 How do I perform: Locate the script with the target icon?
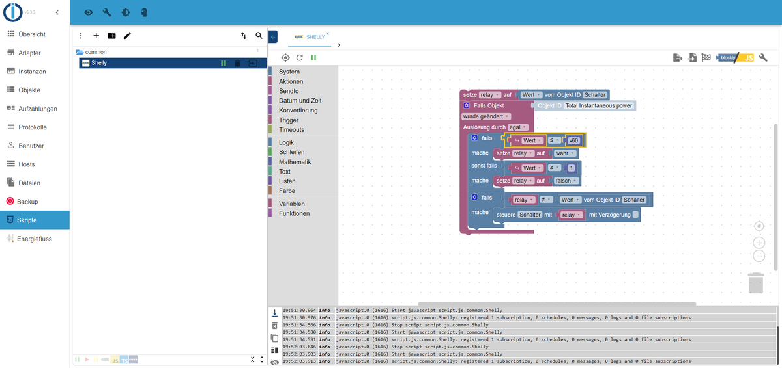[285, 57]
